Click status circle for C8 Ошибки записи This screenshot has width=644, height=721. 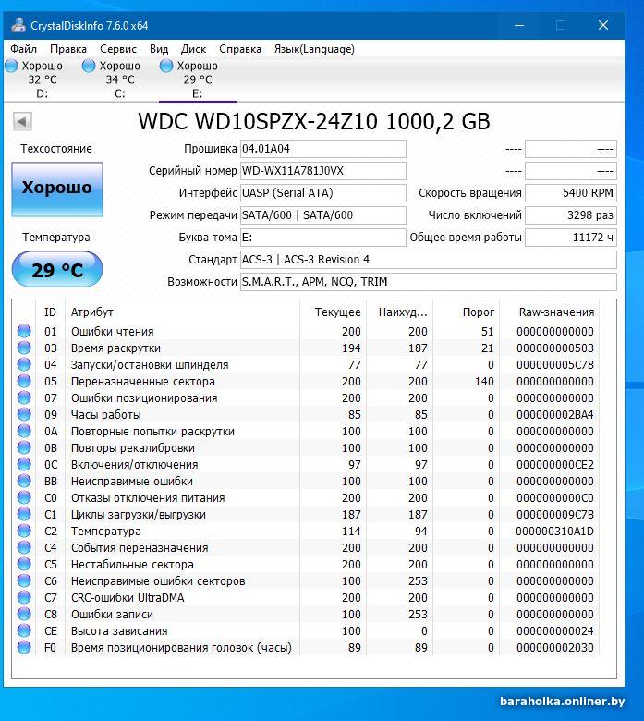[24, 614]
